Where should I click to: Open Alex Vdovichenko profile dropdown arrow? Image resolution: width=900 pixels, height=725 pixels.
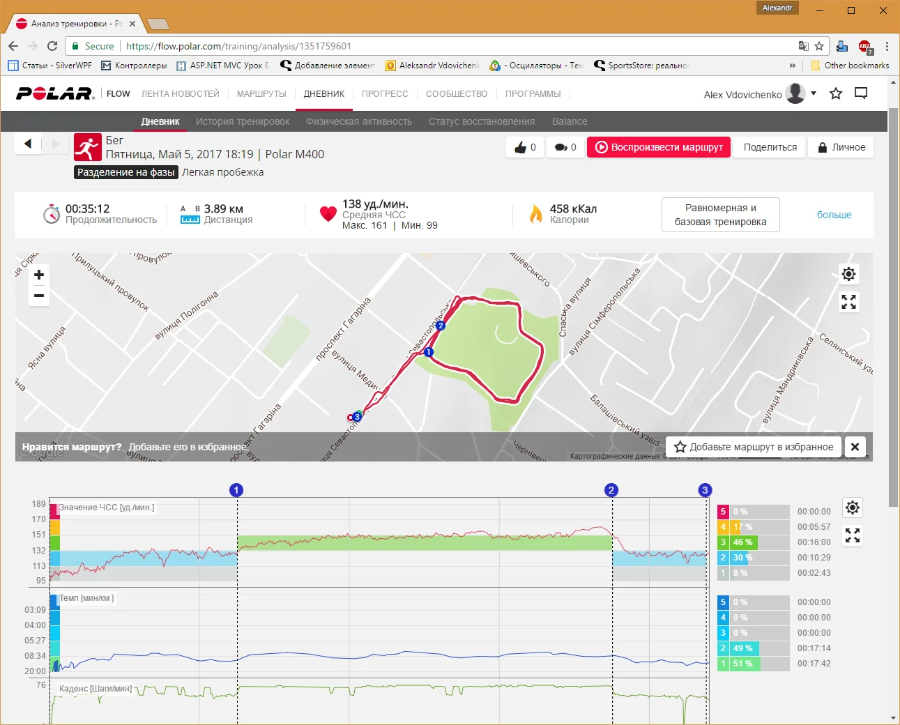coord(814,93)
